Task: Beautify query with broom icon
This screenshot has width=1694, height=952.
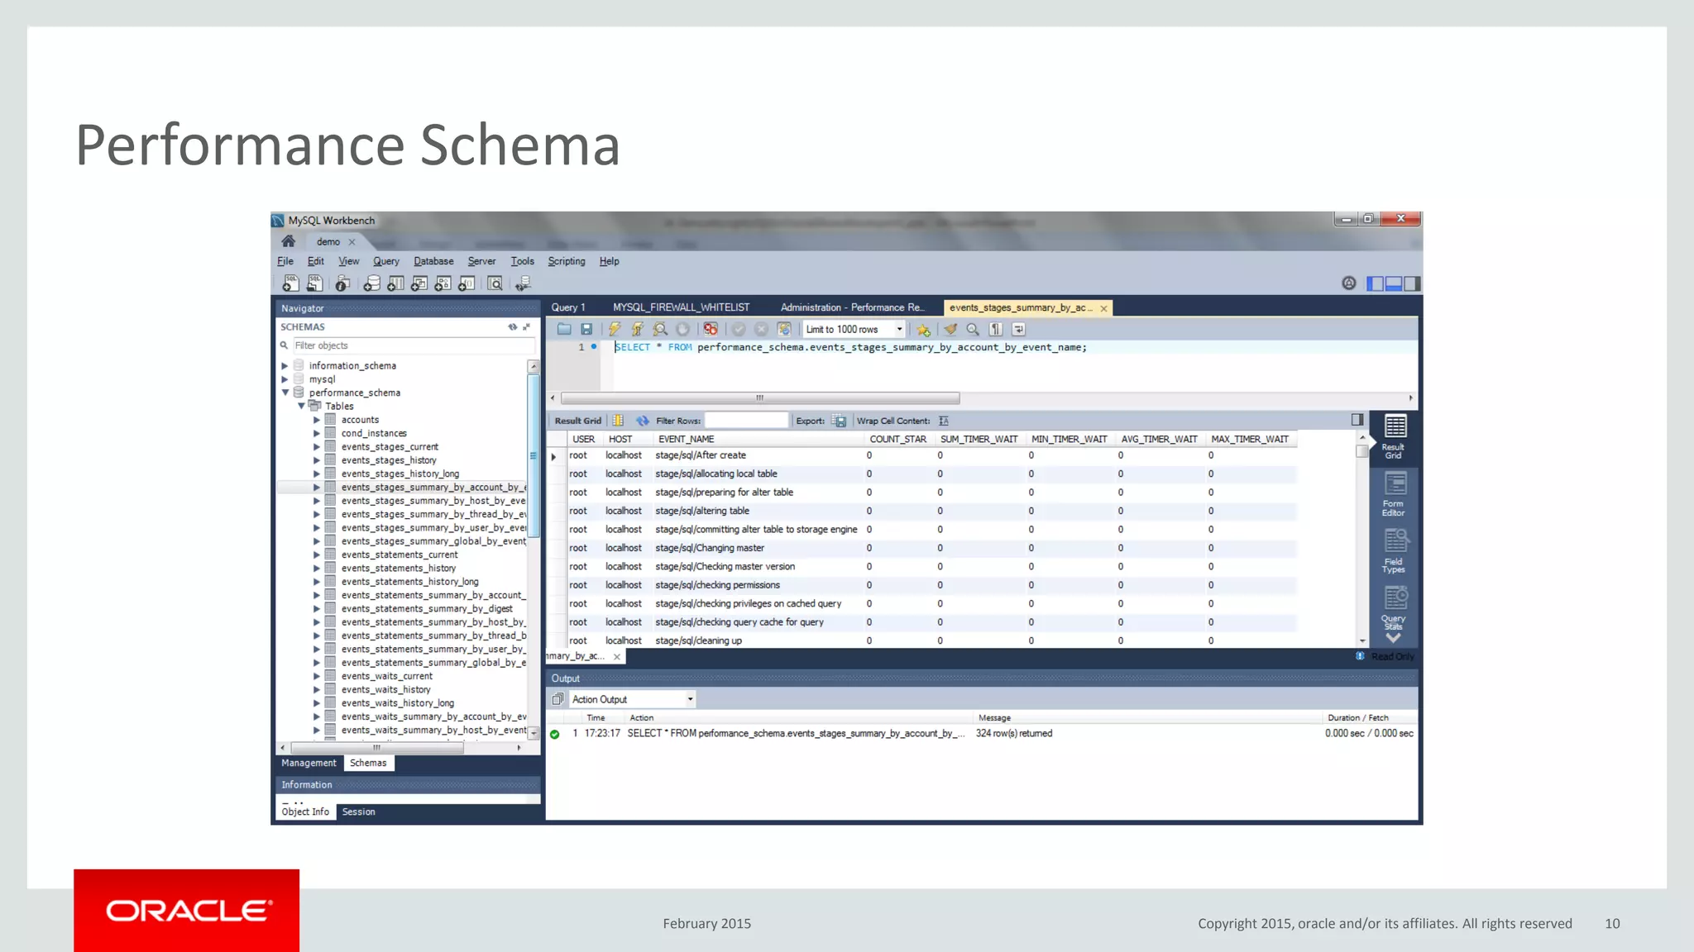Action: point(950,329)
